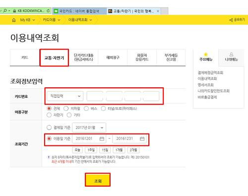Click the second card number input box

click(x=114, y=96)
